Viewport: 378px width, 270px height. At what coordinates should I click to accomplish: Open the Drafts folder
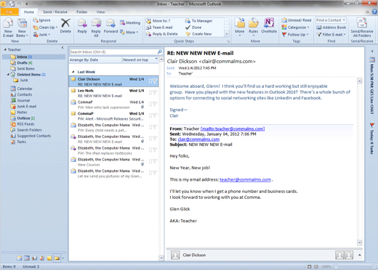tap(22, 62)
